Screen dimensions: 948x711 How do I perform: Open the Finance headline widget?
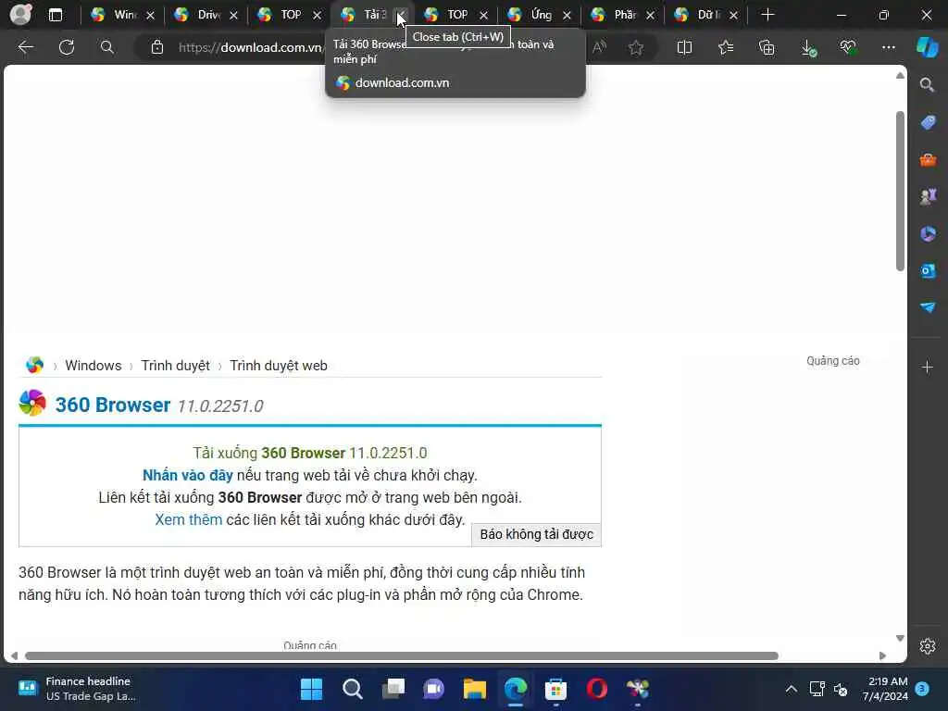78,689
